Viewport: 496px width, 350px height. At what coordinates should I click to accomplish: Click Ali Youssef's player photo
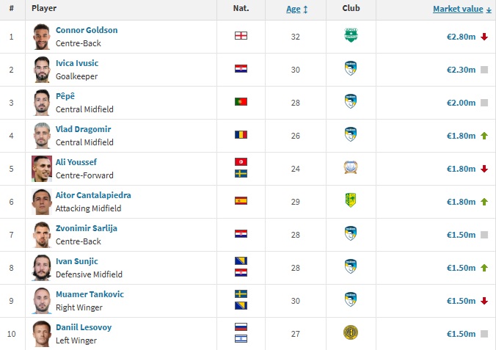coord(42,169)
